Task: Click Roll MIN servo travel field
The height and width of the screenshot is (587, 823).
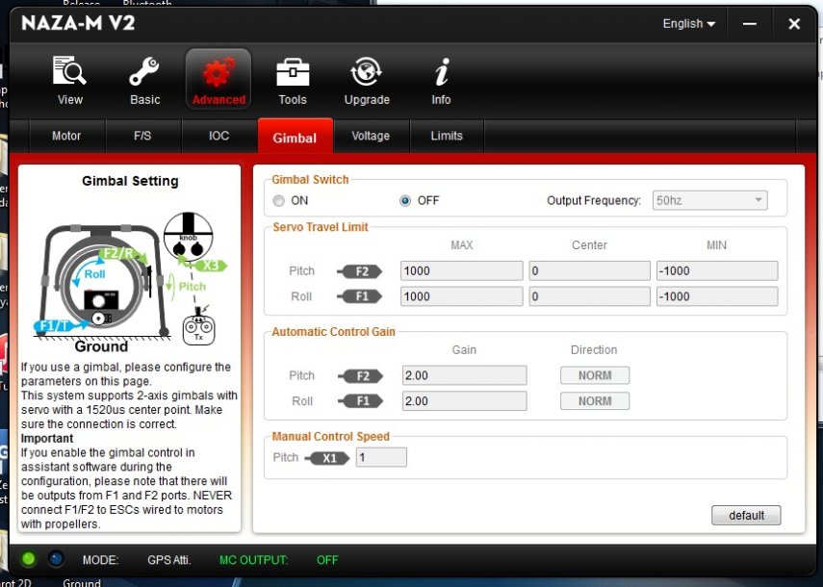Action: click(x=717, y=296)
